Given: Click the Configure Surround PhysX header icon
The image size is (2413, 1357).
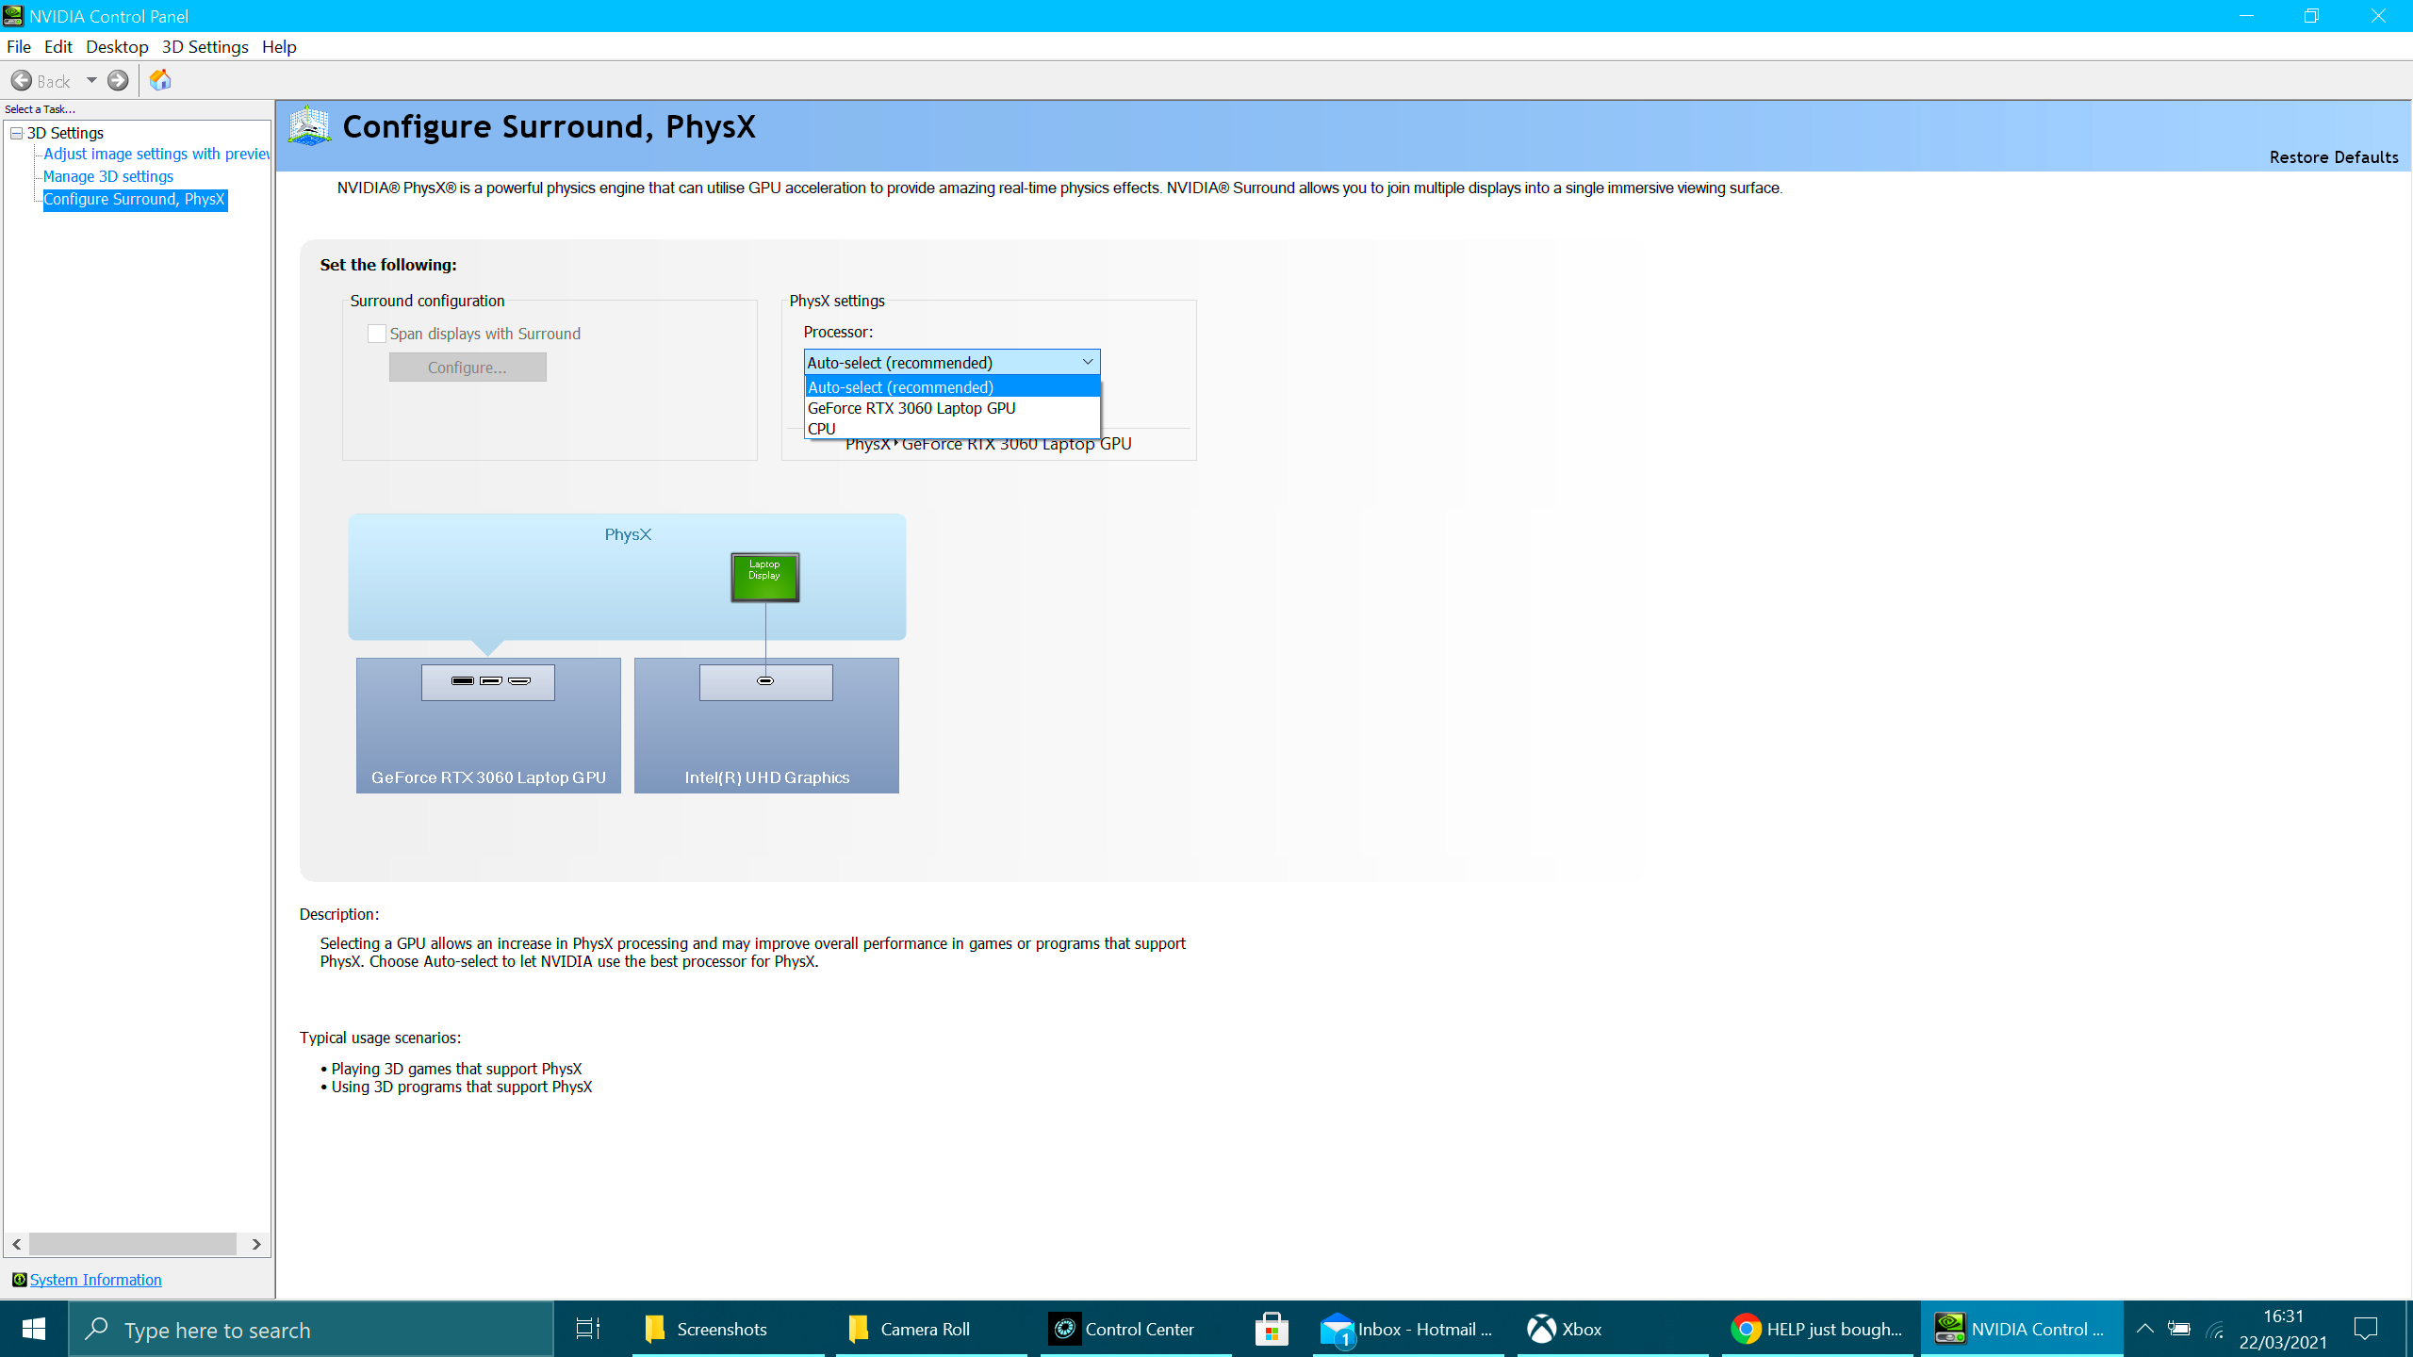Looking at the screenshot, I should [x=309, y=126].
